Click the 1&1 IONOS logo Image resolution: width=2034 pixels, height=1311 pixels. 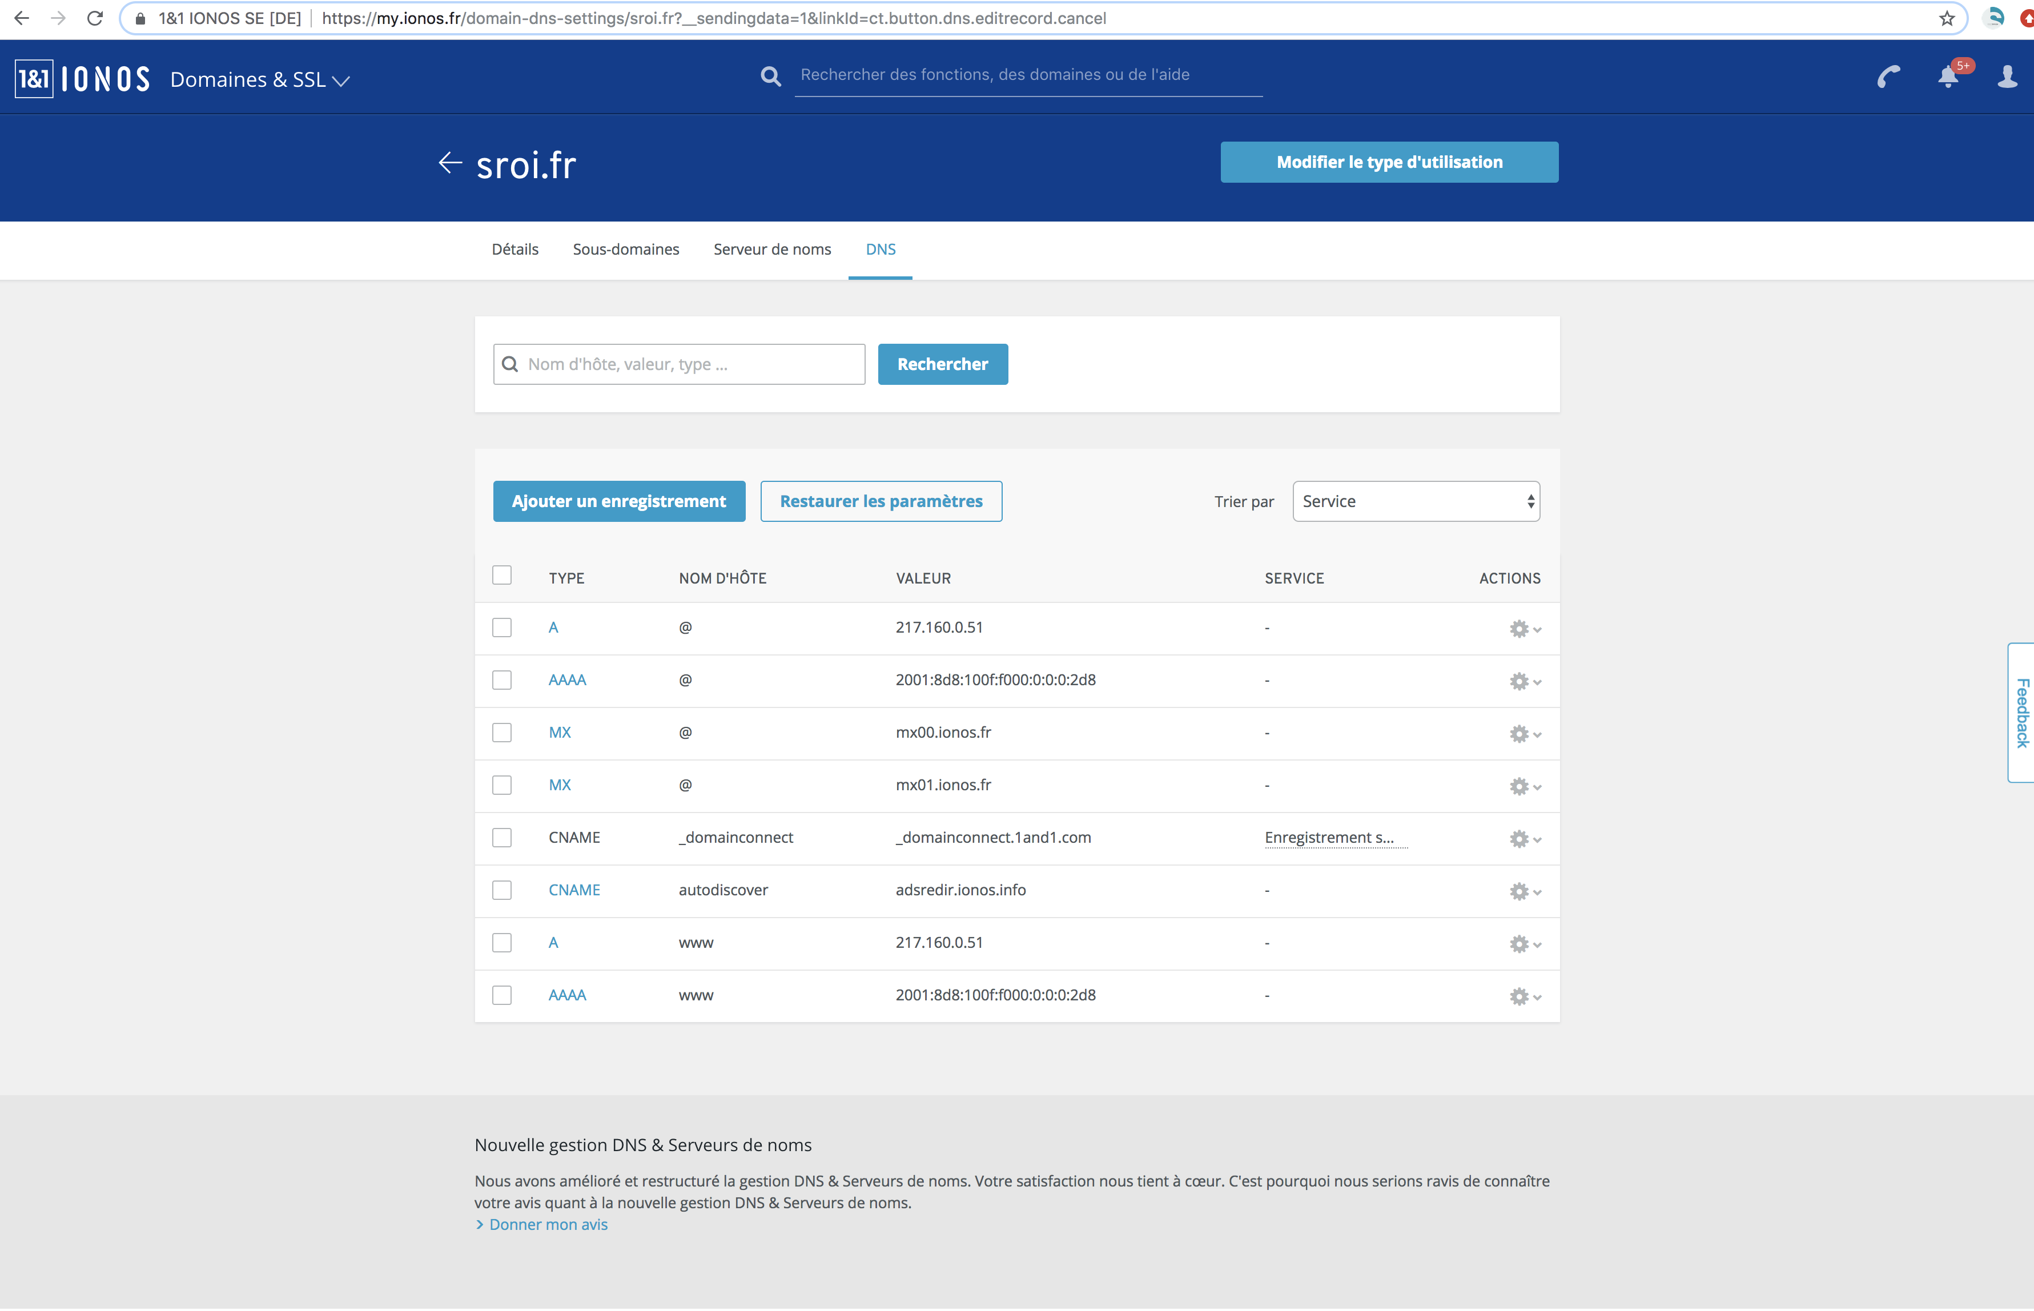[x=83, y=79]
